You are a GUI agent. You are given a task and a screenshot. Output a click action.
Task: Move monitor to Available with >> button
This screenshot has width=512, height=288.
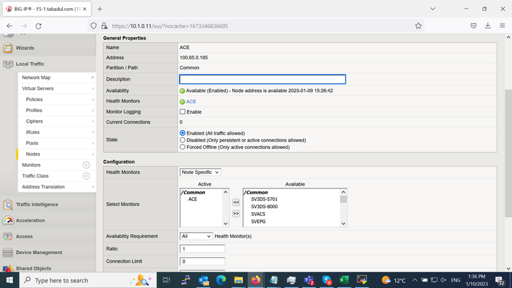coord(236,214)
